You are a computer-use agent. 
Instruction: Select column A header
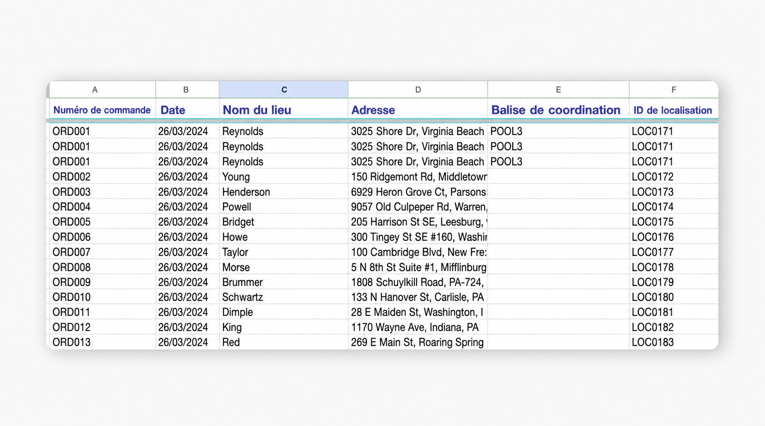102,90
